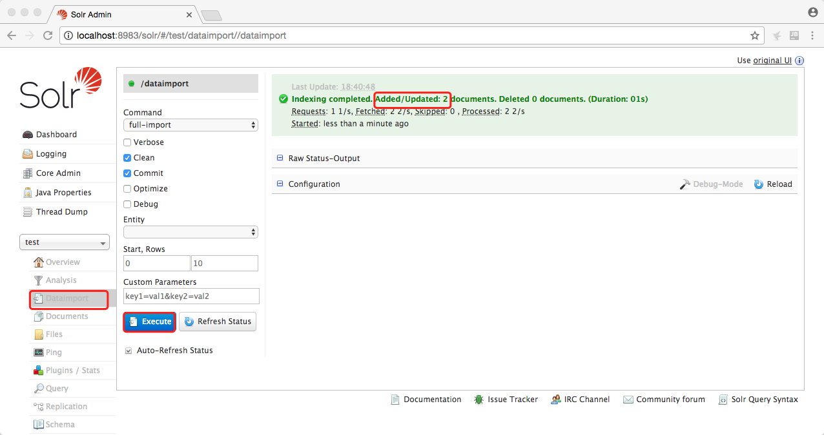Enable the Debug checkbox
The height and width of the screenshot is (435, 824).
[127, 204]
